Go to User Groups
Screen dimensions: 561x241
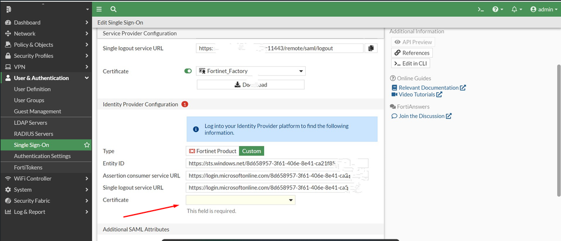(x=46, y=100)
